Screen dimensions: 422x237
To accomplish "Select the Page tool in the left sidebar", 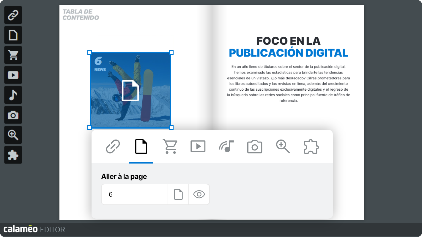I will click(13, 35).
